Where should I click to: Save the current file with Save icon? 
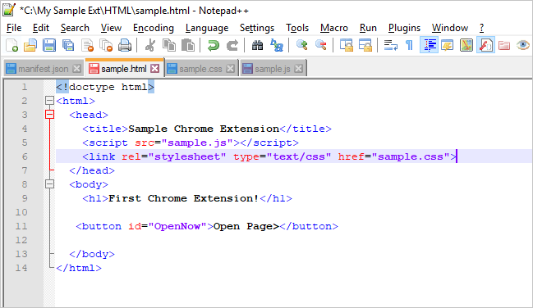(x=49, y=45)
